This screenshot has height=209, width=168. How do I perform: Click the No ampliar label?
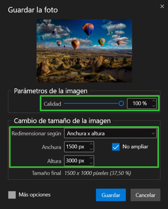pos(135,147)
